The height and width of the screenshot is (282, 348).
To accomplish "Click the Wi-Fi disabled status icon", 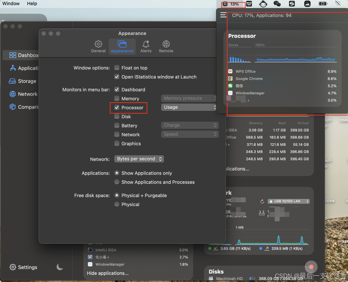I will point(338,4).
